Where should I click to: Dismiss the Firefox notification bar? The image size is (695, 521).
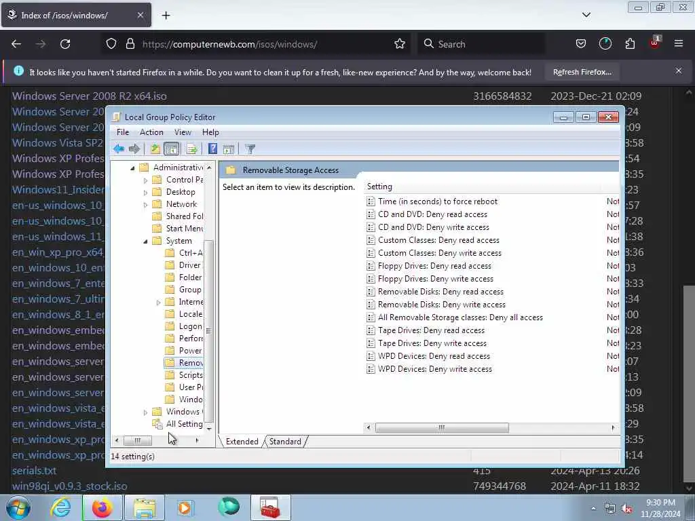[x=678, y=71]
